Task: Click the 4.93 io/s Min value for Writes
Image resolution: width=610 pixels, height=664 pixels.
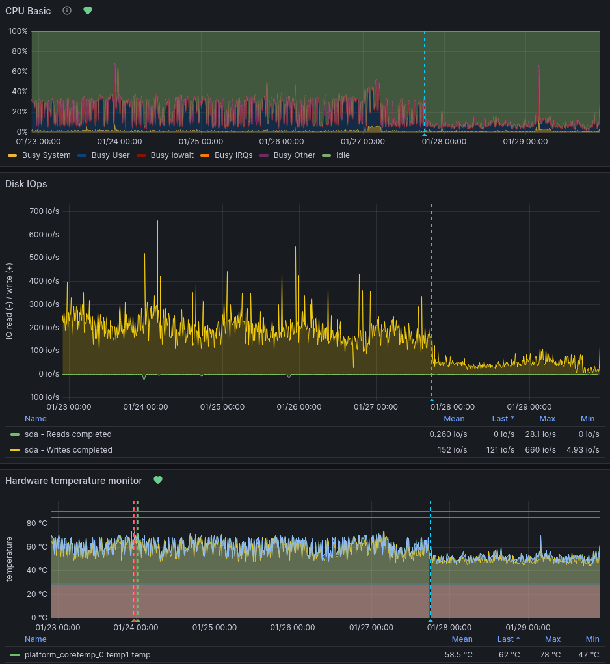Action: [583, 450]
